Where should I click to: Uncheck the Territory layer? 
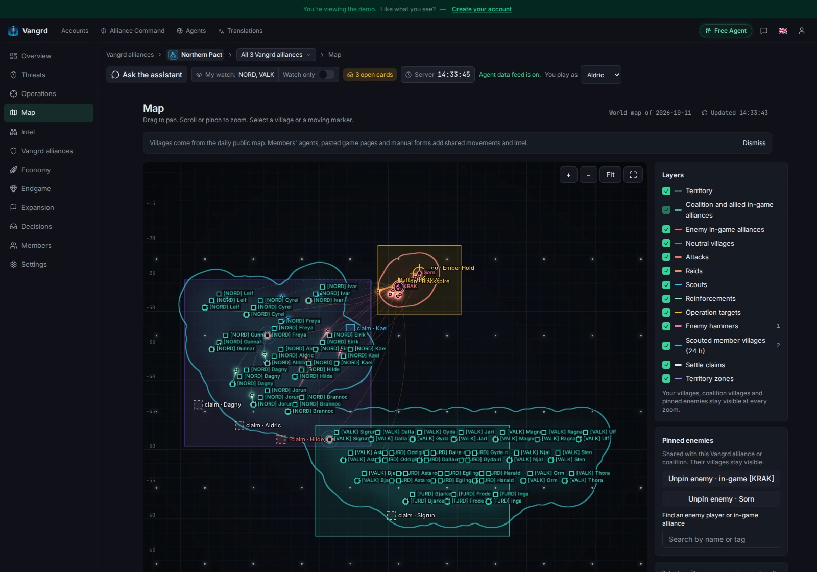tap(666, 191)
